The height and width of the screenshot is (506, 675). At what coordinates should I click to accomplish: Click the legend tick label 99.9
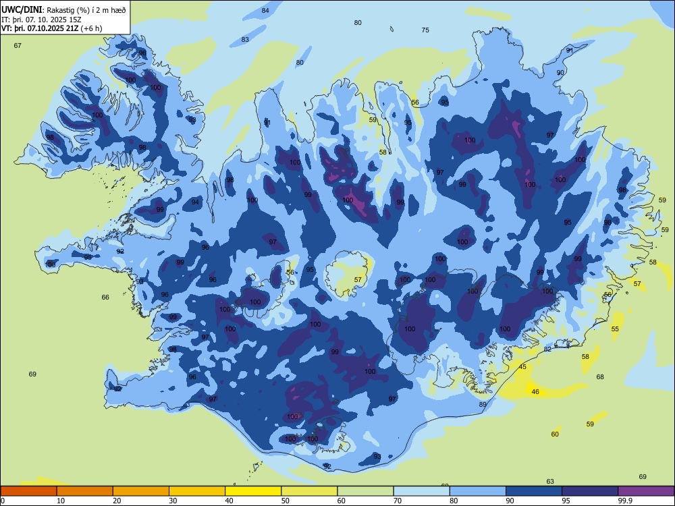click(x=624, y=501)
